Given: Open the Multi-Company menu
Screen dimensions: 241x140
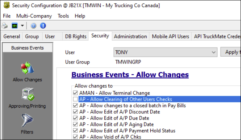Looking at the screenshot, I should (x=34, y=16).
